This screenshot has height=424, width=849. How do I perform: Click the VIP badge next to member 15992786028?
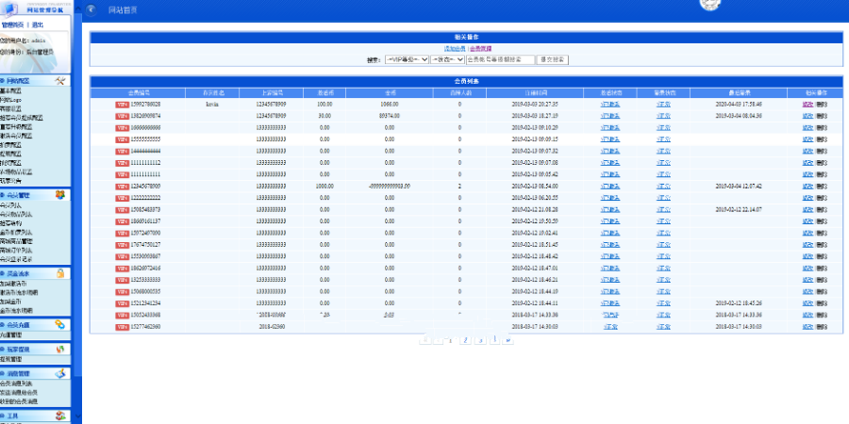click(123, 104)
